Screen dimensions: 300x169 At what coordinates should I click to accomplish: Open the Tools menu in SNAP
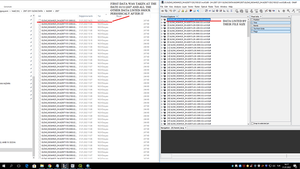(x=217, y=7)
